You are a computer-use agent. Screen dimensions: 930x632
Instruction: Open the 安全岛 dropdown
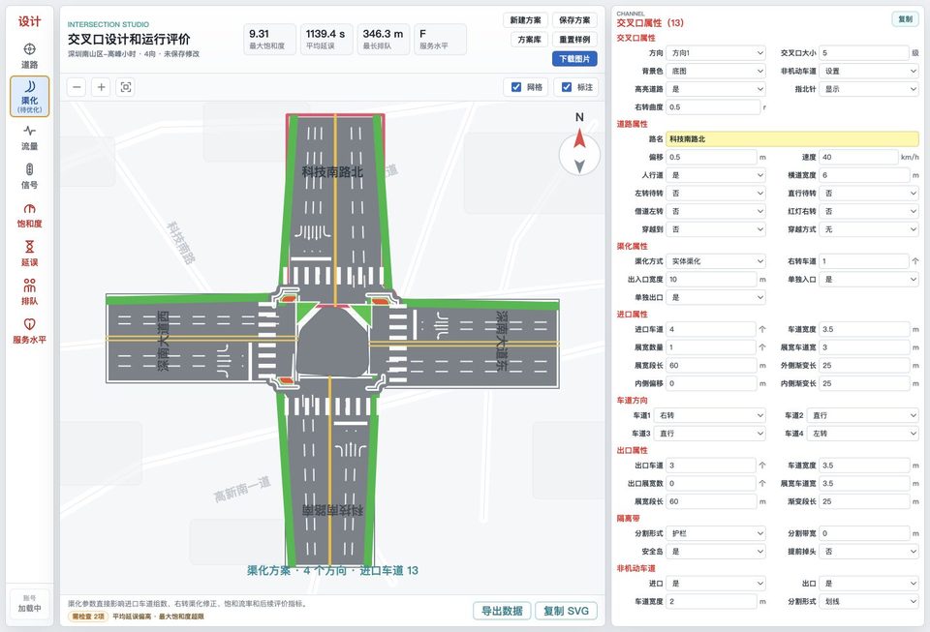coord(717,552)
